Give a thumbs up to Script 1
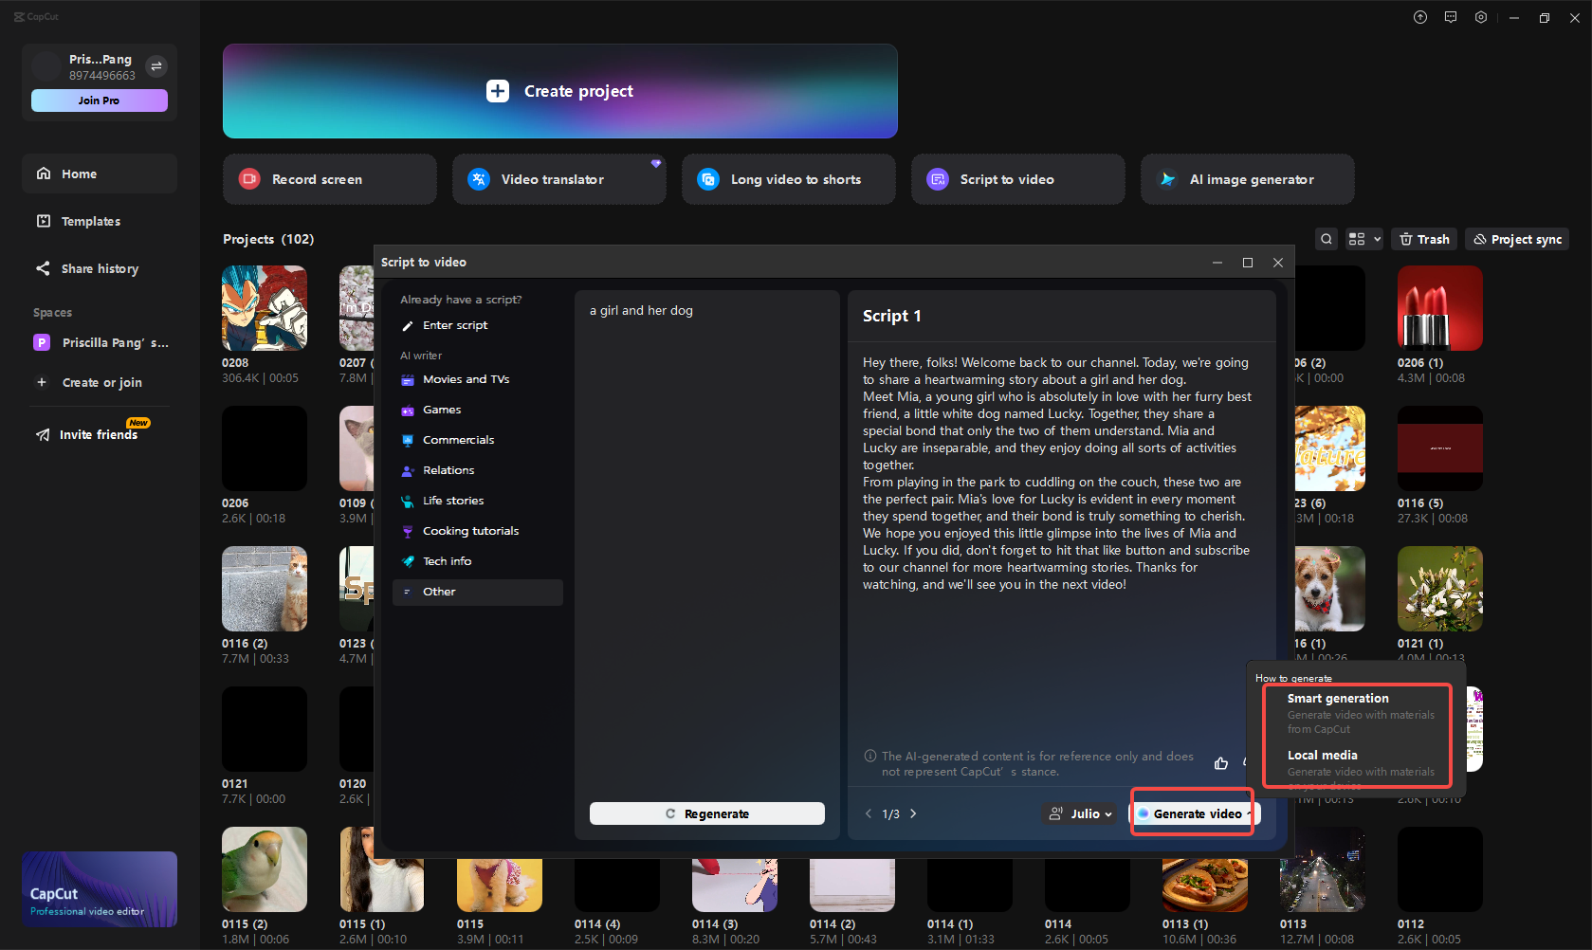The height and width of the screenshot is (950, 1592). pos(1221,763)
